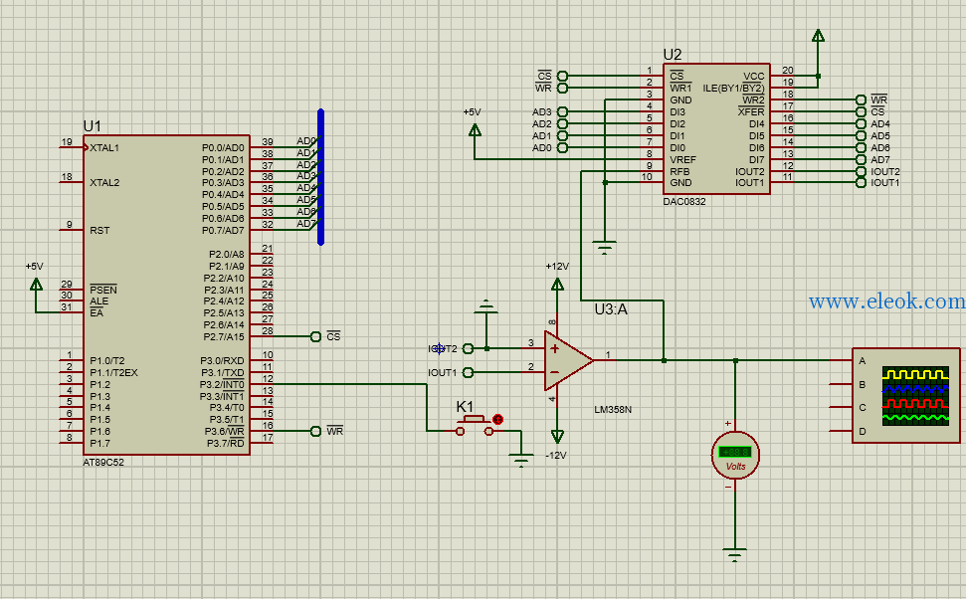Click the IOUT1 terminal at op-amp input
The image size is (966, 599).
(468, 372)
